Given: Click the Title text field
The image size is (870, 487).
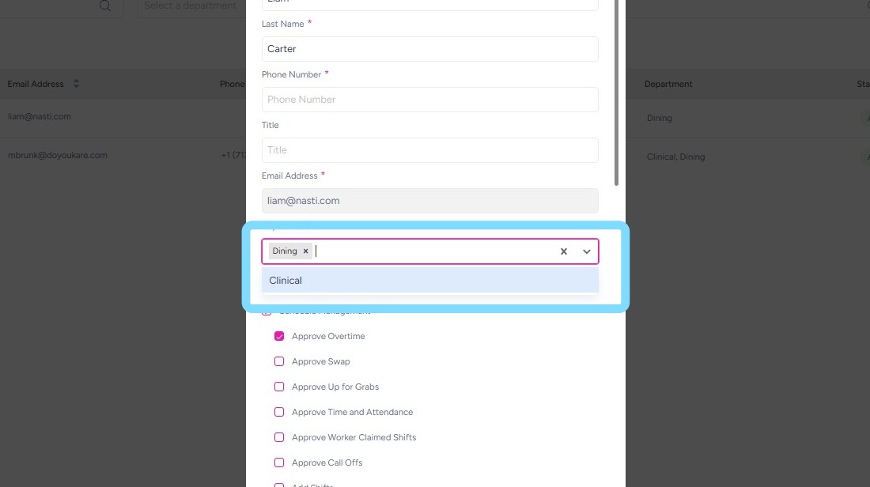Looking at the screenshot, I should (429, 150).
